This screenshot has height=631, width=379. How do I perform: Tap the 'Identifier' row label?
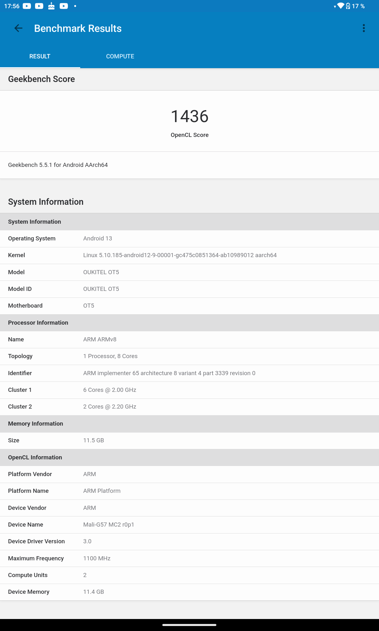pos(20,373)
